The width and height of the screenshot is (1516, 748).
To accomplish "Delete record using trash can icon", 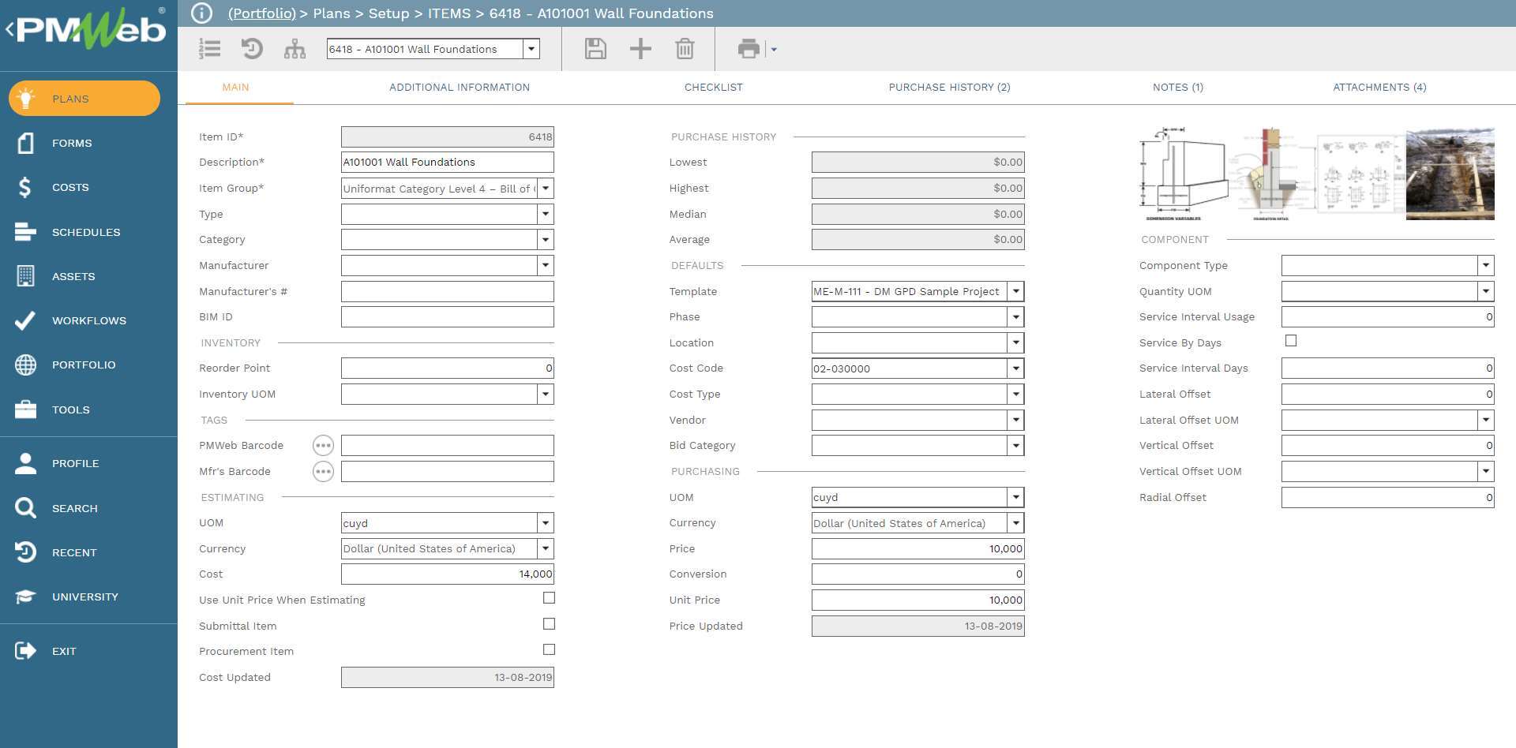I will tap(685, 49).
